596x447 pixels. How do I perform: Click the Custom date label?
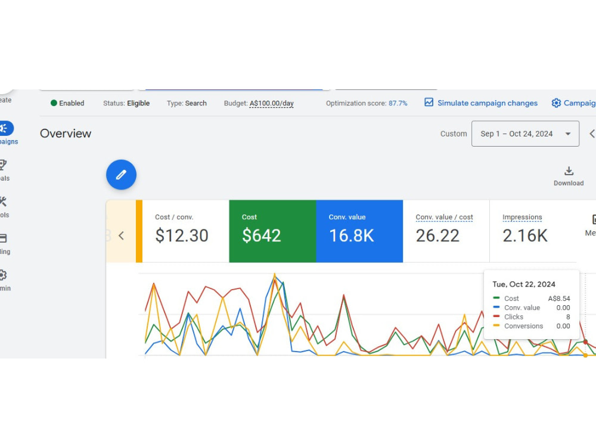454,134
